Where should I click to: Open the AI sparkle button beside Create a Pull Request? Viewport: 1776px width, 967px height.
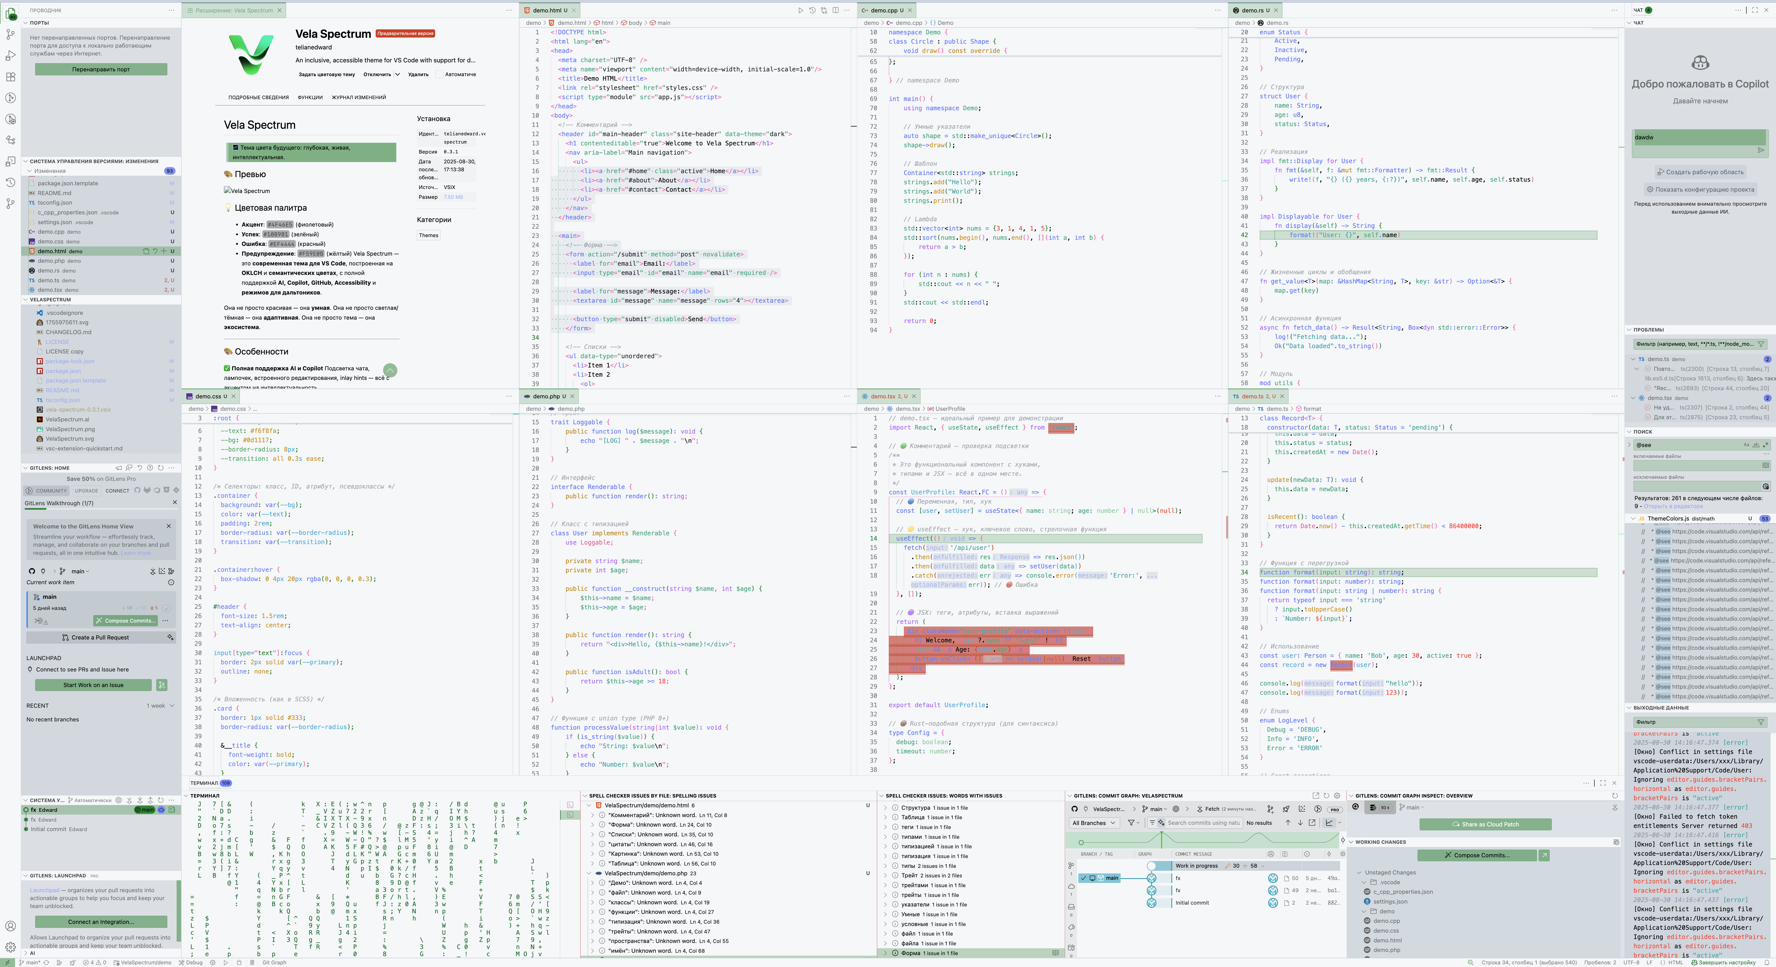(170, 638)
